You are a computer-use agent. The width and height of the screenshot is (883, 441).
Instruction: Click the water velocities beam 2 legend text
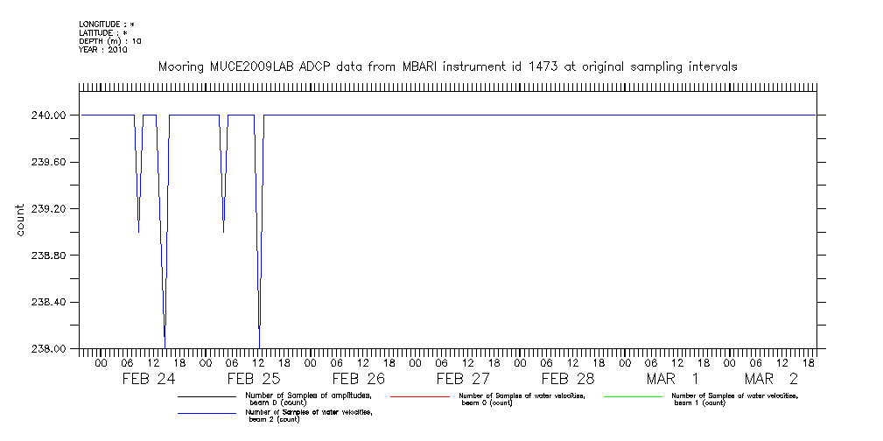[309, 415]
